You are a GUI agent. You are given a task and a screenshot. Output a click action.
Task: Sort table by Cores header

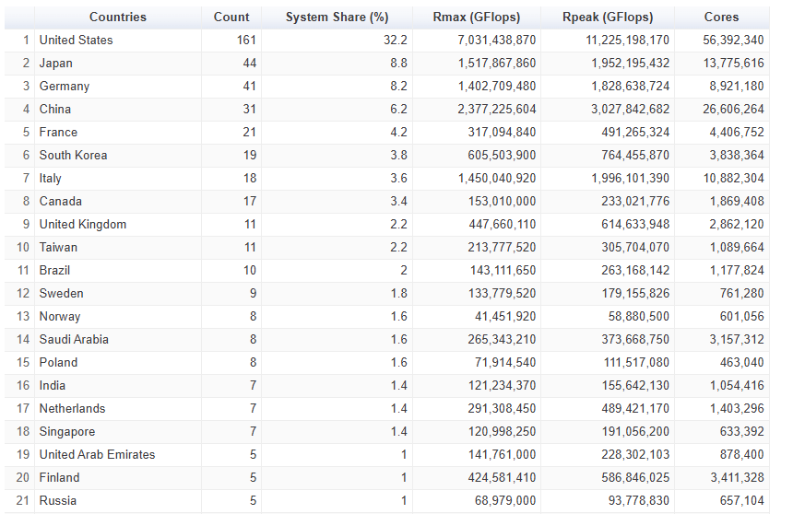click(x=721, y=18)
